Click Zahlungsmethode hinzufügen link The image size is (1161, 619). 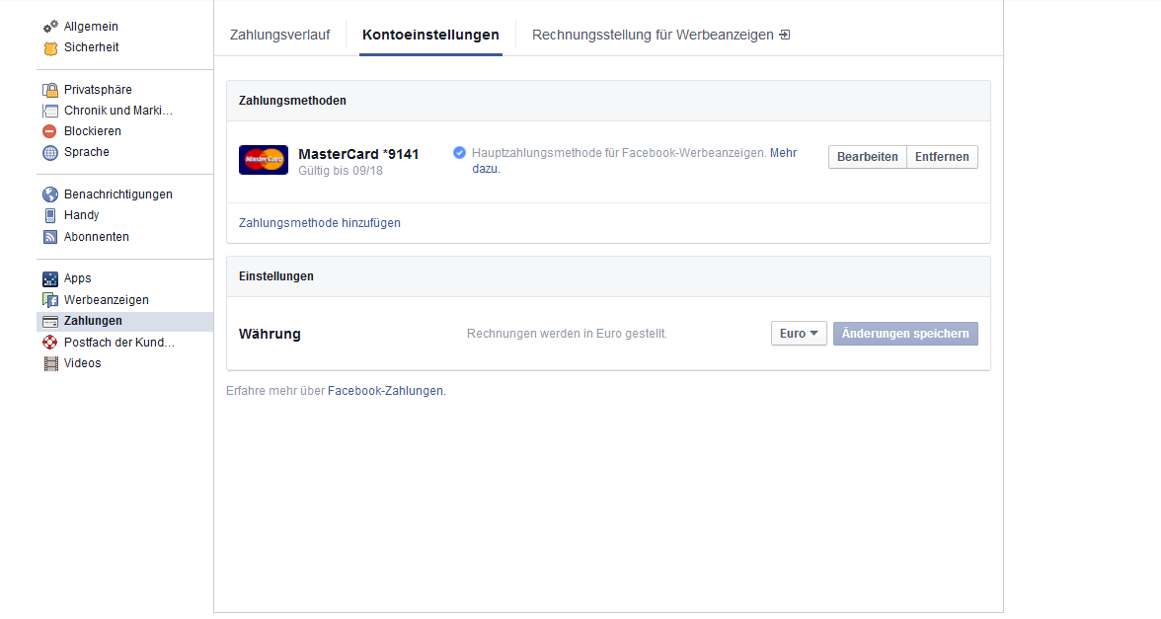tap(319, 223)
